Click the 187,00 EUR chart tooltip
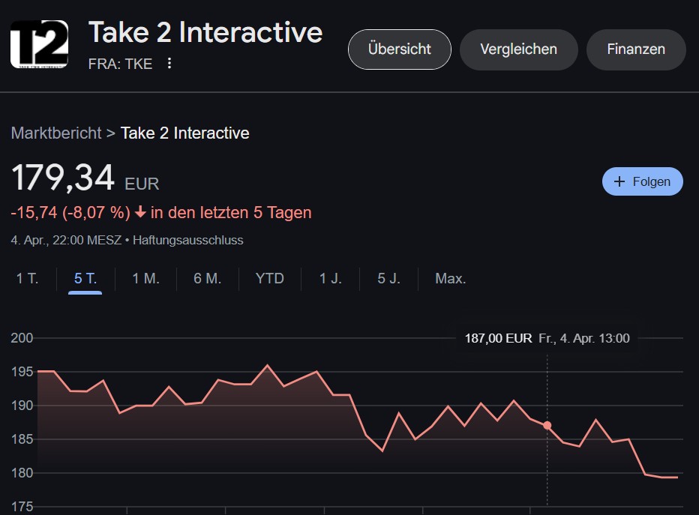This screenshot has width=699, height=515. (x=547, y=338)
